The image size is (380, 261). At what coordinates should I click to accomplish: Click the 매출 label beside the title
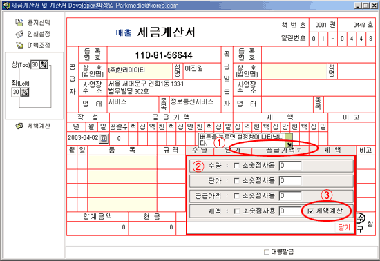pos(124,32)
